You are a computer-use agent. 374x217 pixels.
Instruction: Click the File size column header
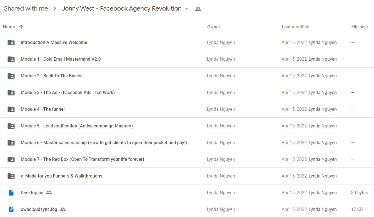coord(360,27)
